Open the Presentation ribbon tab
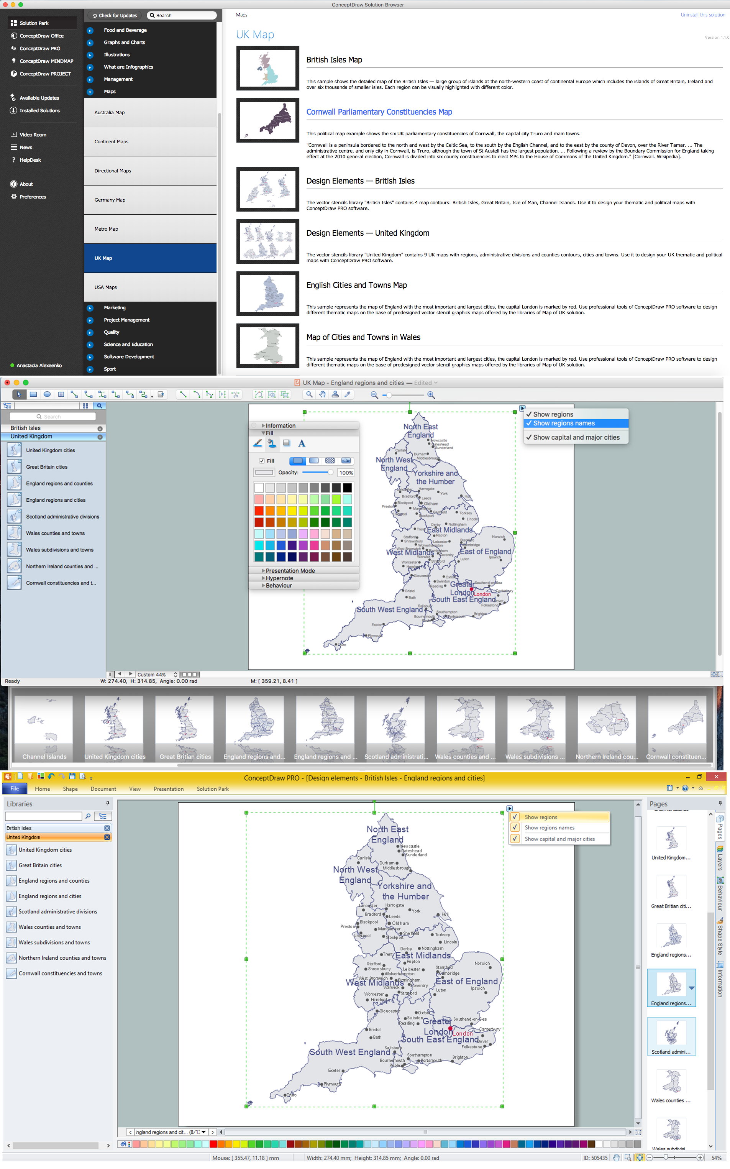730x1169 pixels. (x=169, y=789)
